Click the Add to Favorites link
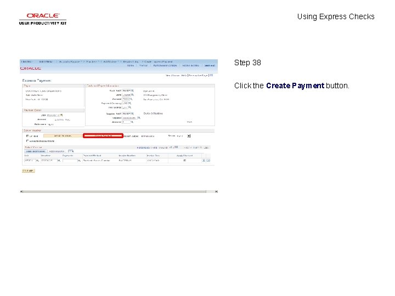The width and height of the screenshot is (395, 296). [190, 65]
